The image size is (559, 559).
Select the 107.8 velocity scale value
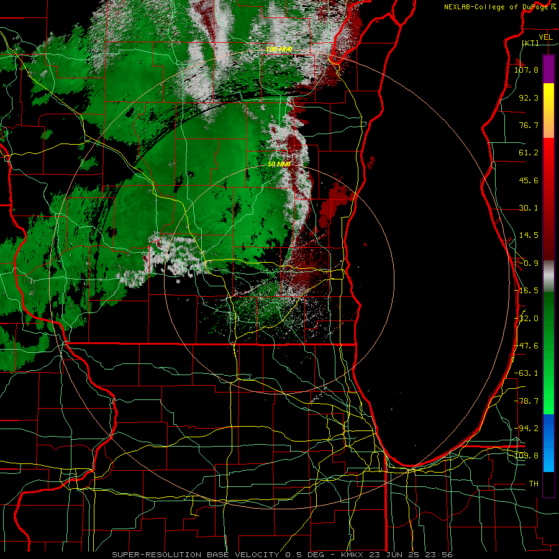click(x=526, y=70)
